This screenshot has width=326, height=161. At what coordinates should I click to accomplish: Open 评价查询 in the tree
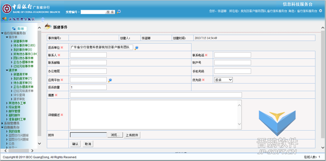tap(19, 95)
